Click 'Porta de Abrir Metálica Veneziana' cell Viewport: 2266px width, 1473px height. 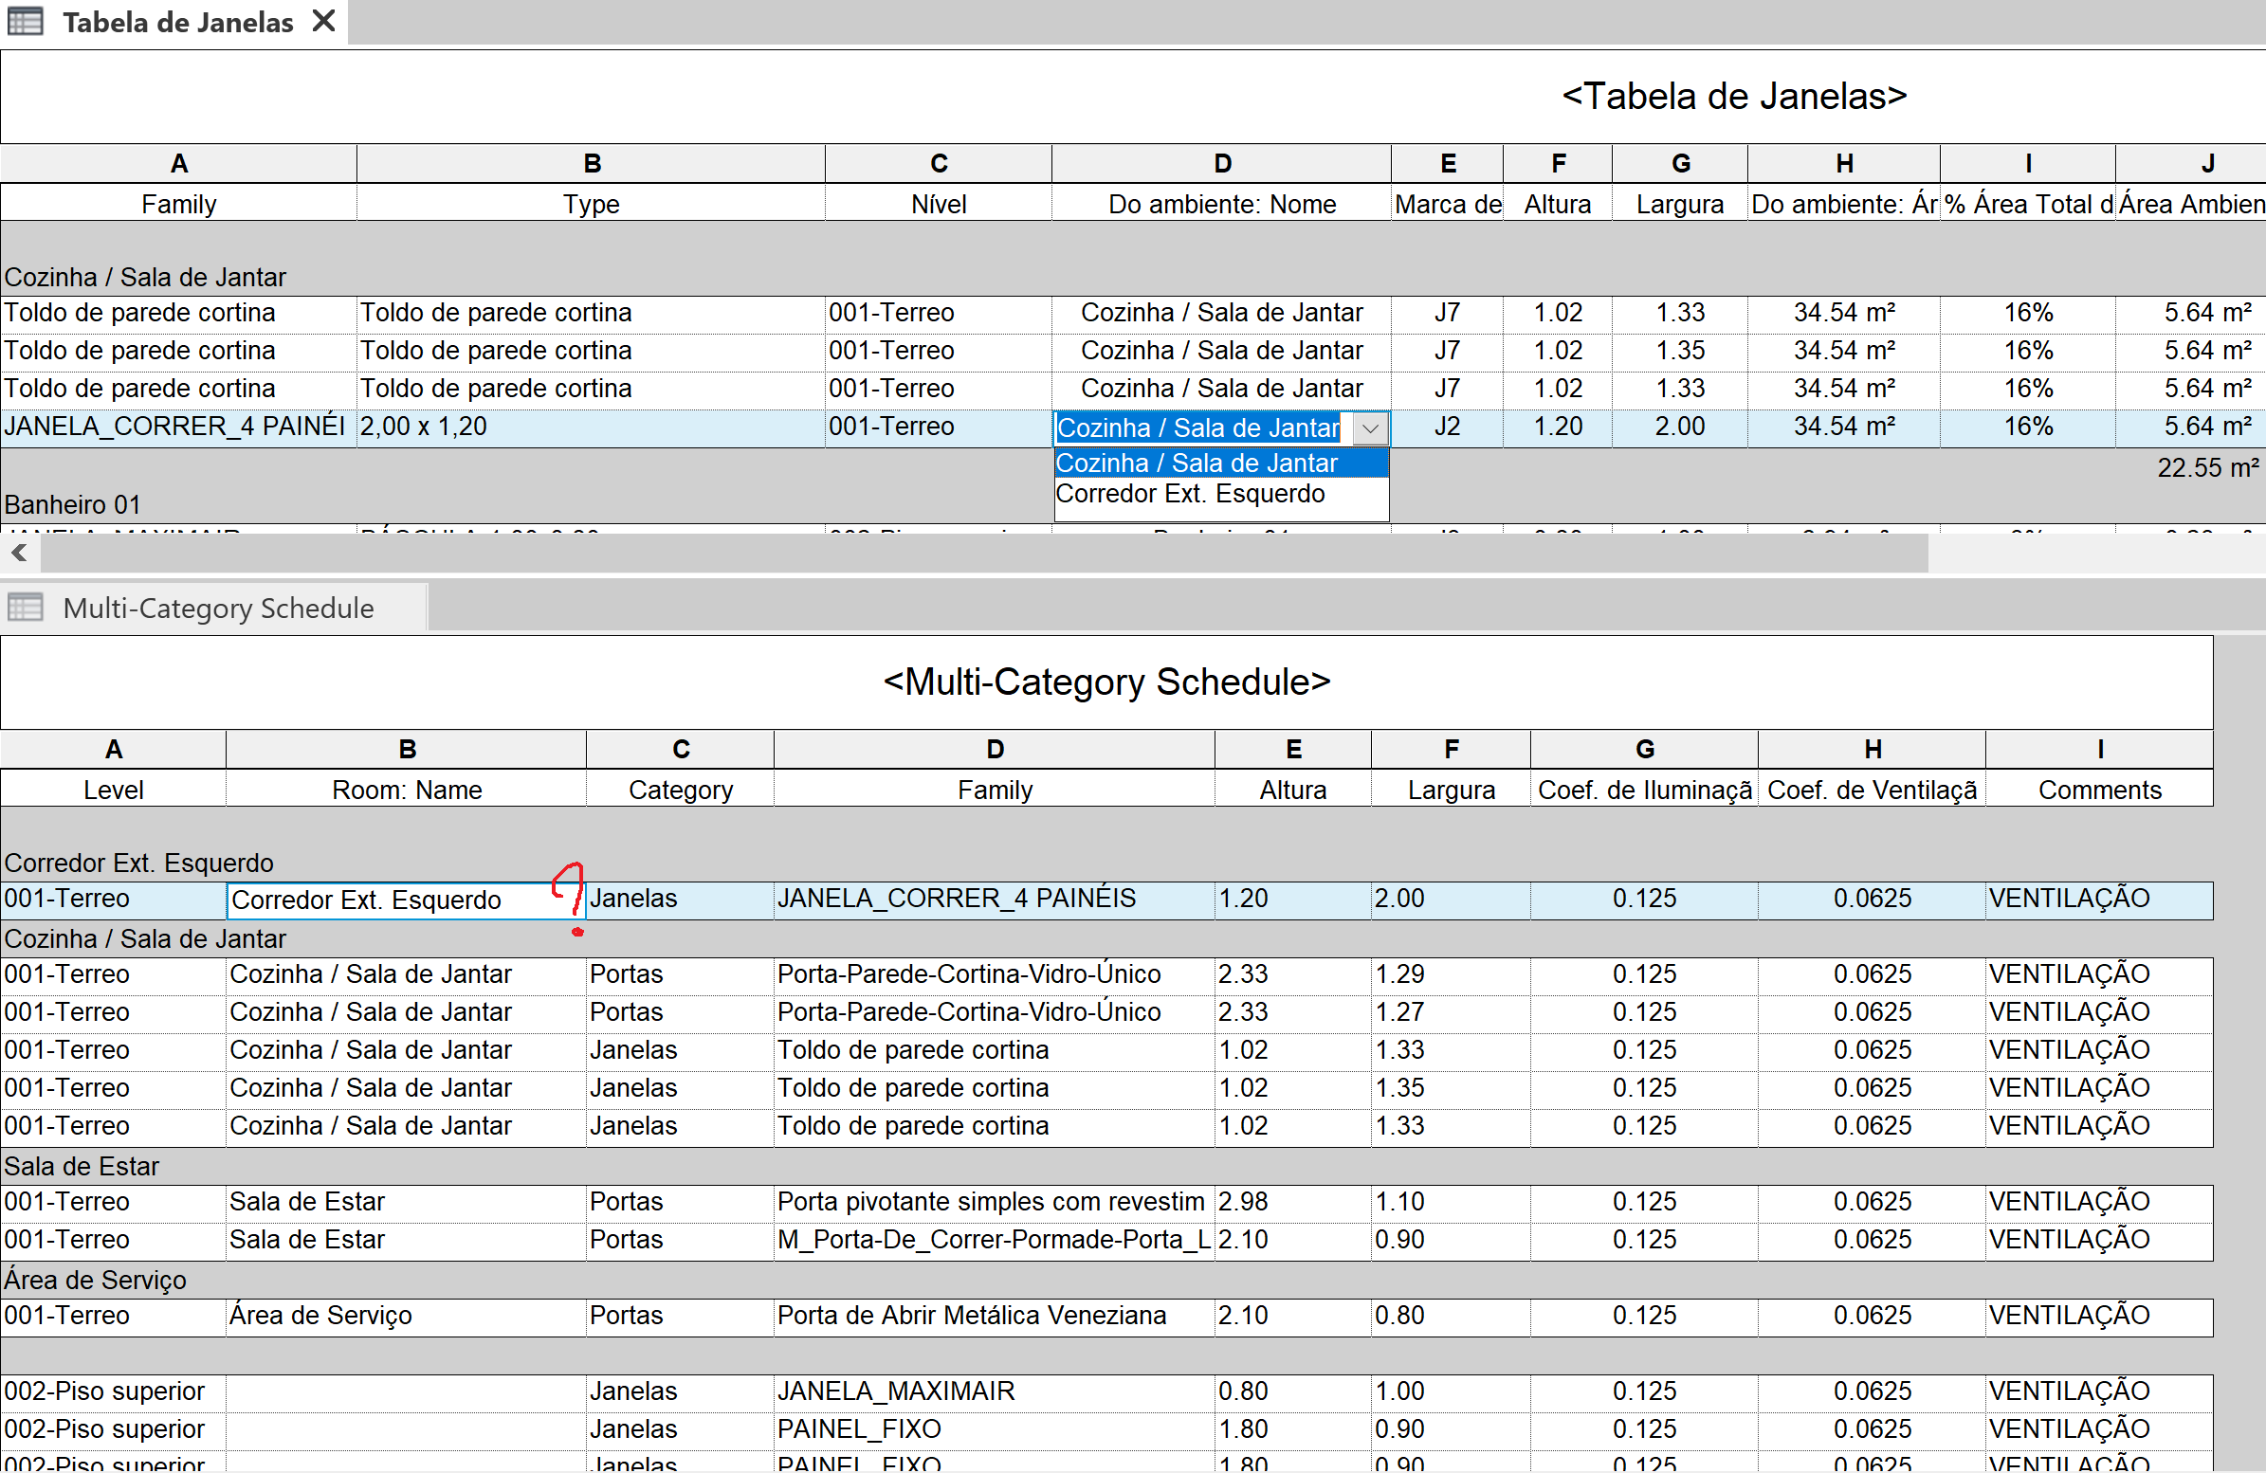click(994, 1316)
